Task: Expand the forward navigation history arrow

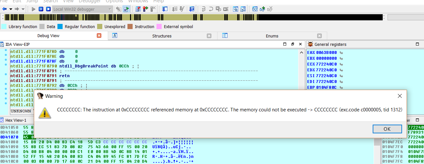Action: click(23, 9)
